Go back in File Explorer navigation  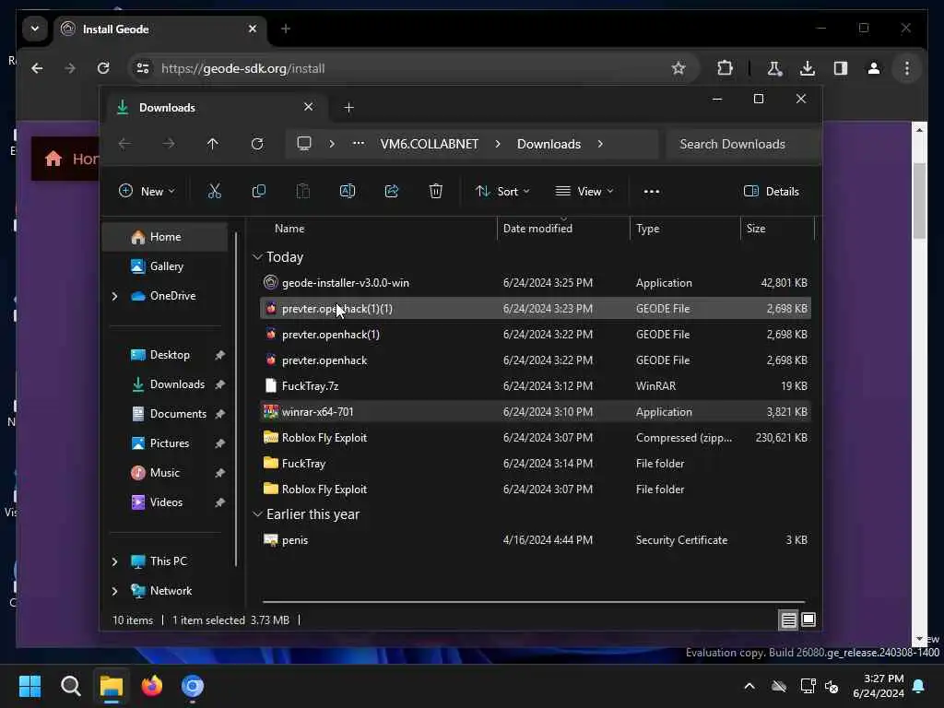[x=124, y=144]
